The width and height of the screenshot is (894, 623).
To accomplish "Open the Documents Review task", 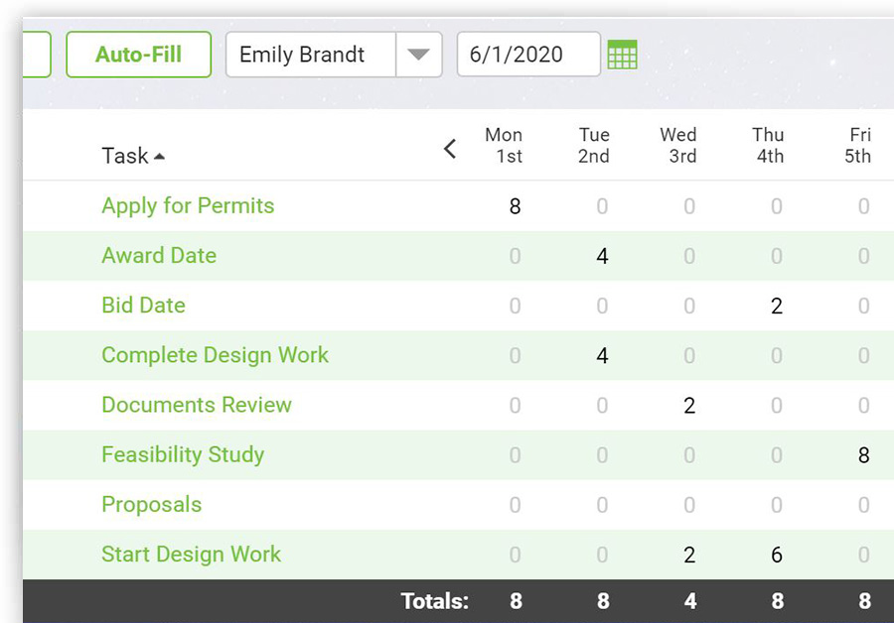I will coord(197,405).
